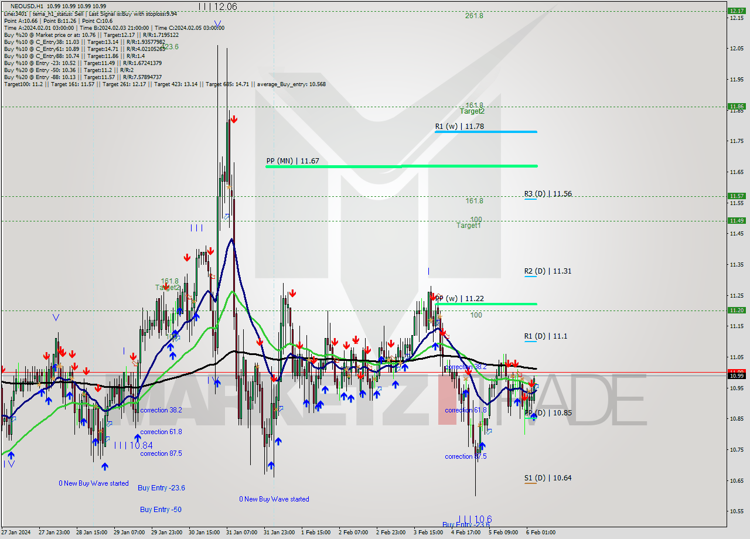The width and height of the screenshot is (750, 539).
Task: Click the red sell arrow at the 31 Jan peak
Action: (x=234, y=120)
